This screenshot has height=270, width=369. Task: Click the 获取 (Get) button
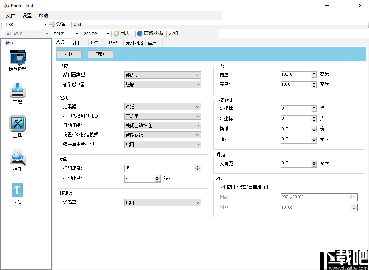click(100, 54)
